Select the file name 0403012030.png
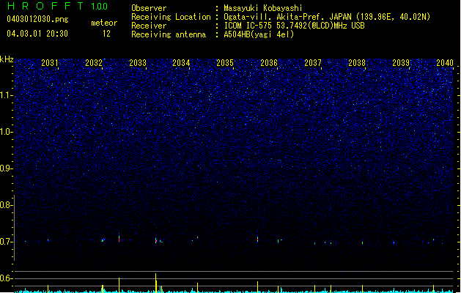Viewport: 461px width, 293px height. [37, 19]
